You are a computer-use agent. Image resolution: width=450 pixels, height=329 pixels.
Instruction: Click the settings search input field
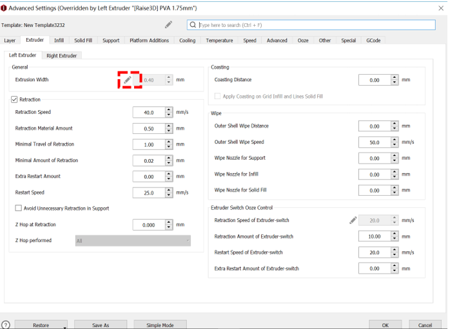point(316,25)
